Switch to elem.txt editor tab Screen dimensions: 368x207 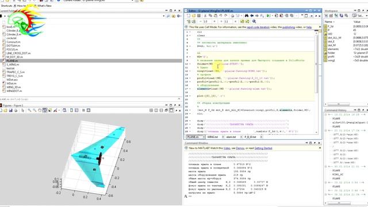[231, 137]
